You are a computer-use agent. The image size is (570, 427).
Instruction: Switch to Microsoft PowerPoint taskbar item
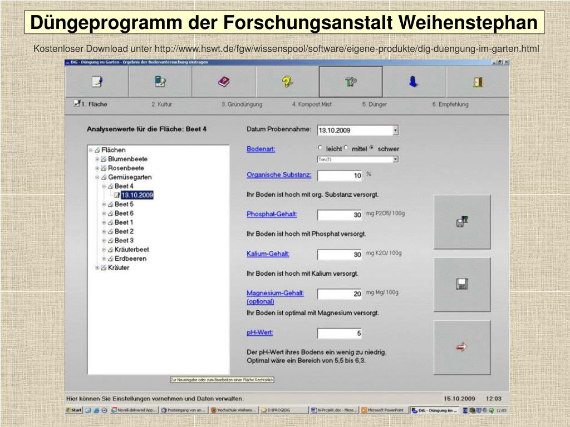pos(384,410)
